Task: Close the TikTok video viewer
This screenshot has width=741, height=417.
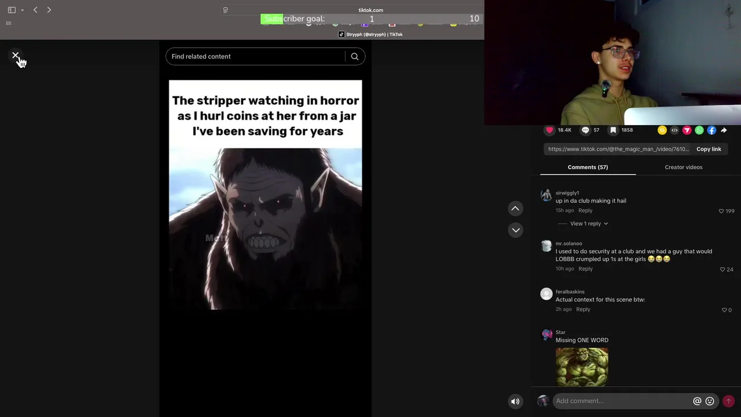Action: point(16,56)
